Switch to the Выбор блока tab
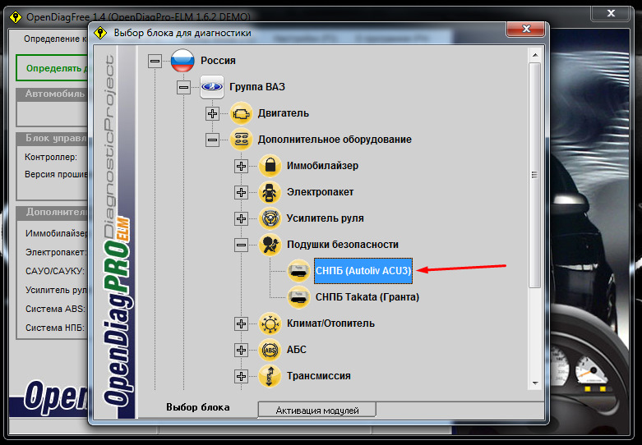 [198, 408]
